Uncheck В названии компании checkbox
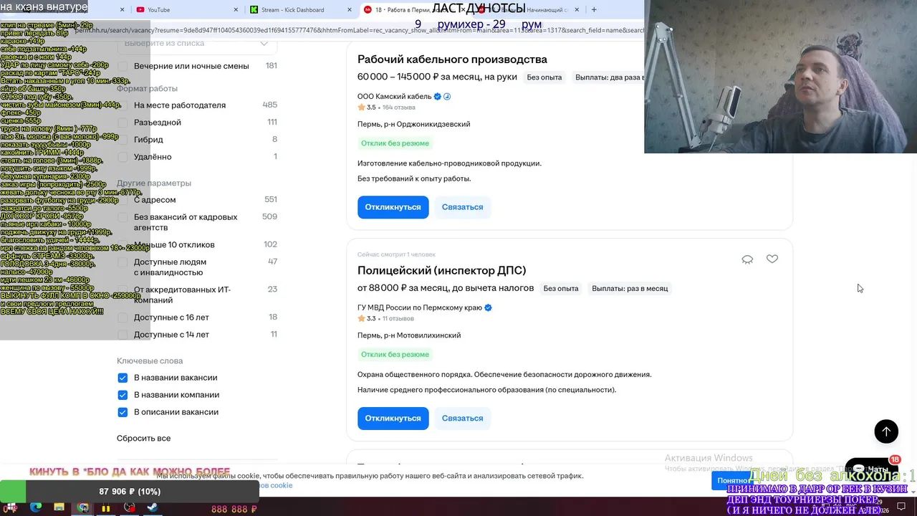 [x=123, y=395]
